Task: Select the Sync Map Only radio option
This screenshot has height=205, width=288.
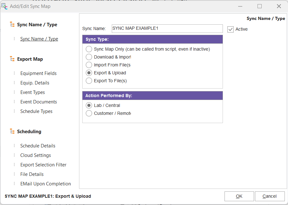Action: [89, 49]
